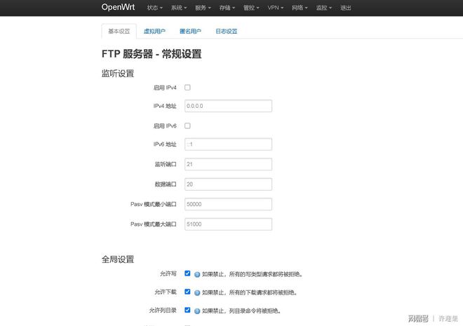Click the 允许下载 label text
Viewport: 463px width, 326px height.
(x=166, y=292)
